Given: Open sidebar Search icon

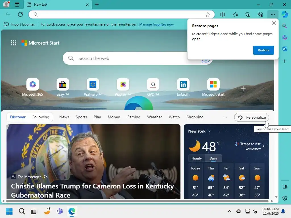Looking at the screenshot, I should tap(284, 26).
